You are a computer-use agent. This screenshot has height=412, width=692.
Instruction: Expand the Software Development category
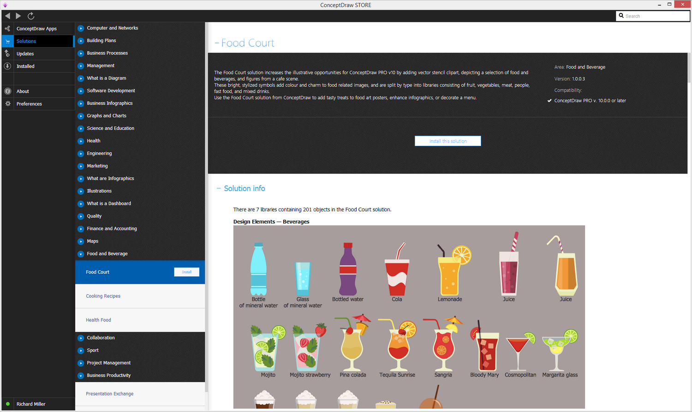81,91
